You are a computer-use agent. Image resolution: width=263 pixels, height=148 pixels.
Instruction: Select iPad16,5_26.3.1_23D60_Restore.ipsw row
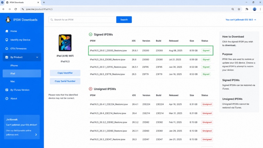click(152, 131)
